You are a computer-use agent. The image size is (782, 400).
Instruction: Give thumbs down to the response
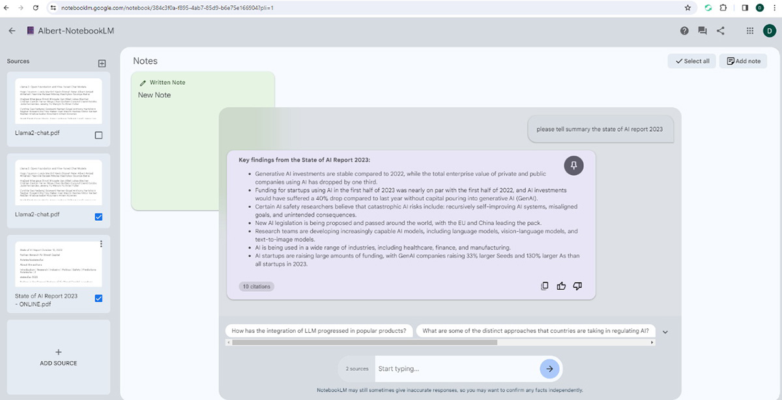[x=577, y=286]
